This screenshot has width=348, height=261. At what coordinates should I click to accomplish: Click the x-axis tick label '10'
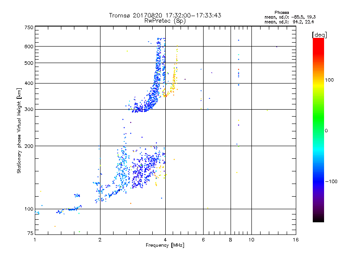pyautogui.click(x=251, y=240)
